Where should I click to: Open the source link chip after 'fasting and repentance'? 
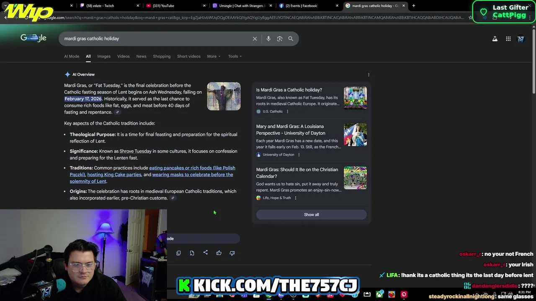(x=118, y=112)
